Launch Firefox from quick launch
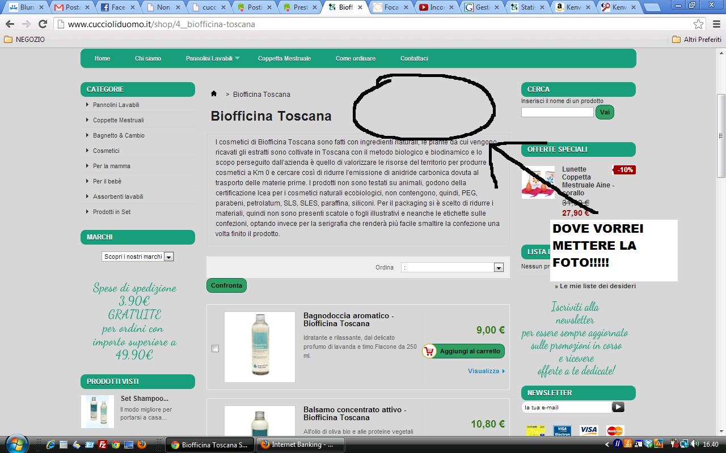726x453 pixels. [x=142, y=445]
